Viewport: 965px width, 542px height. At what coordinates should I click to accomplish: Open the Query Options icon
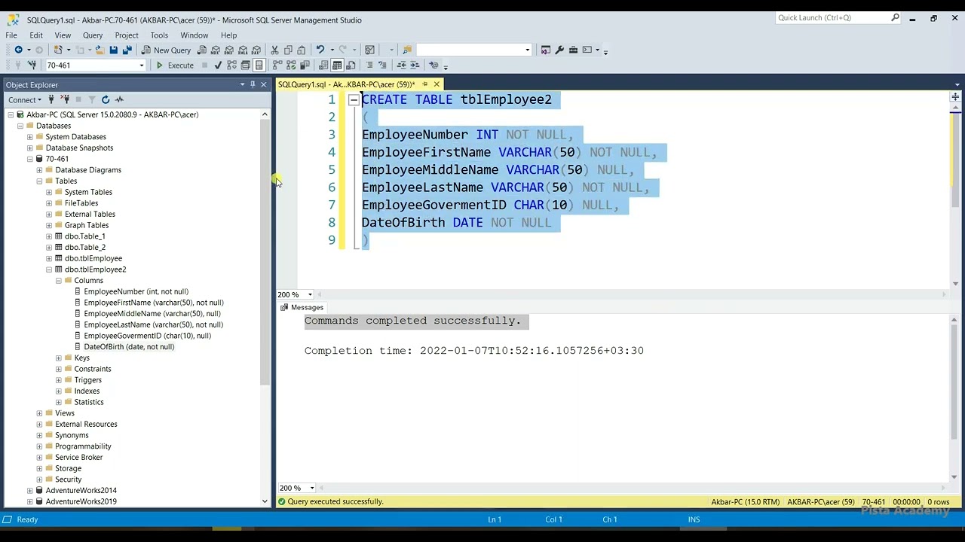tap(245, 65)
